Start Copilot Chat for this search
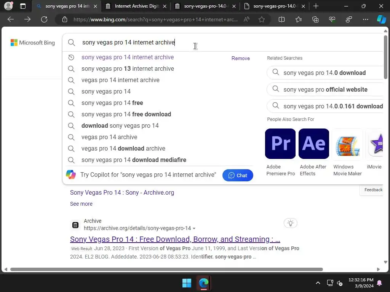The width and height of the screenshot is (390, 292). pos(238,175)
